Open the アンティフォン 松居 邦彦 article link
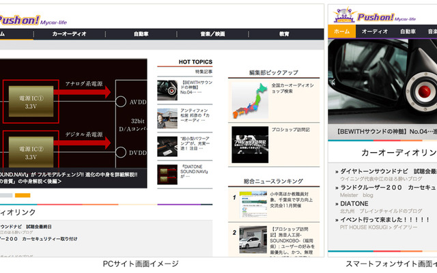Viewport: 437px width, 273px height. [195, 115]
